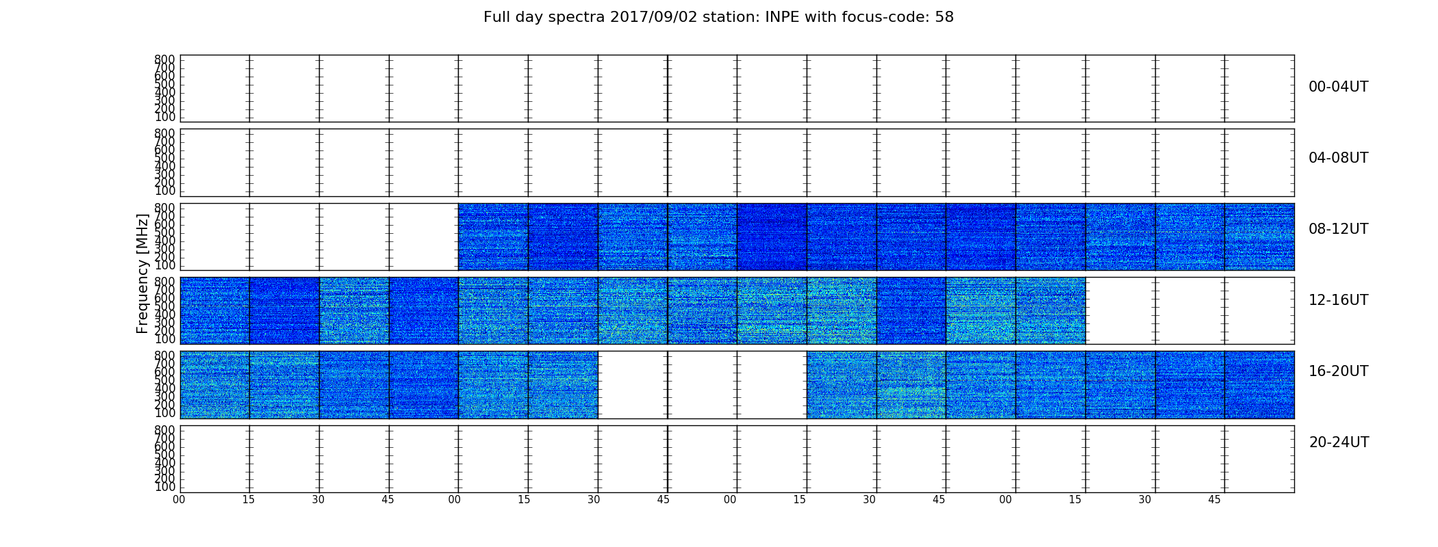The height and width of the screenshot is (547, 1438).
Task: Select the "08-12UT" row label
Action: click(1338, 229)
